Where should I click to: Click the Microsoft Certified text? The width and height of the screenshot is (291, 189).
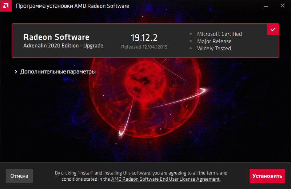[219, 34]
